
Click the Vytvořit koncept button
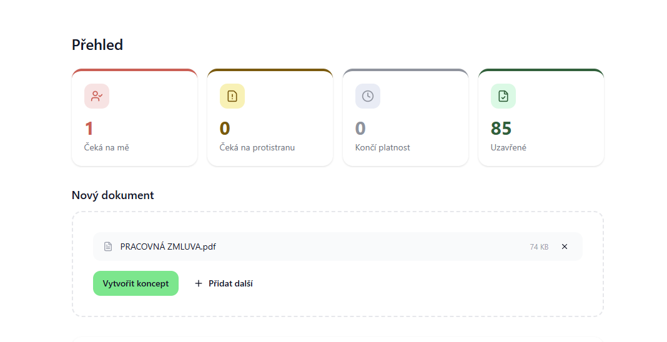[136, 283]
